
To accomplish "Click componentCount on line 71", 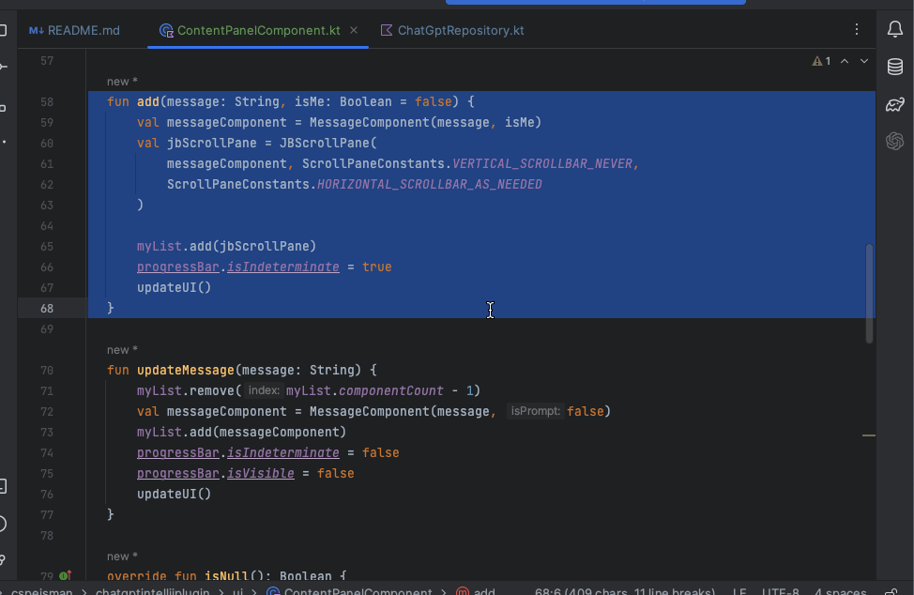I will (x=391, y=390).
